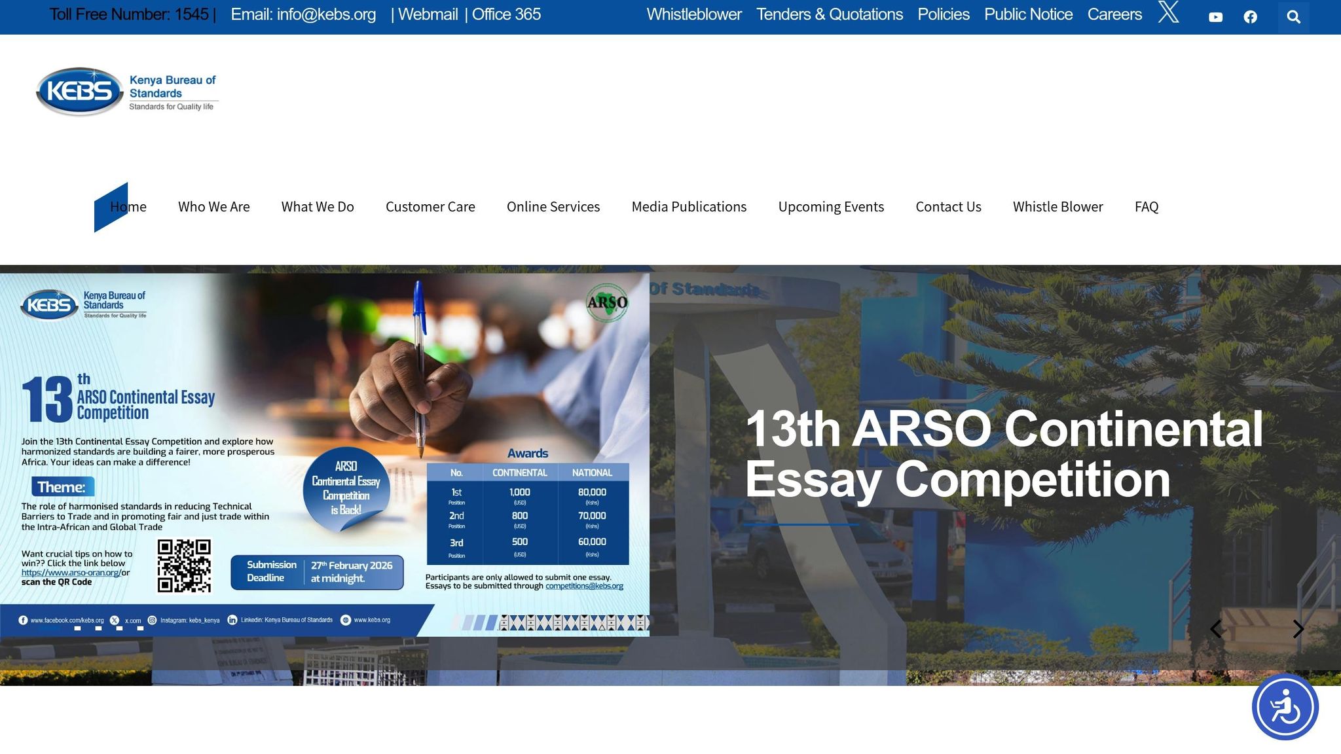Click the 13th ARSO Continental Essay Competition heading

1004,454
